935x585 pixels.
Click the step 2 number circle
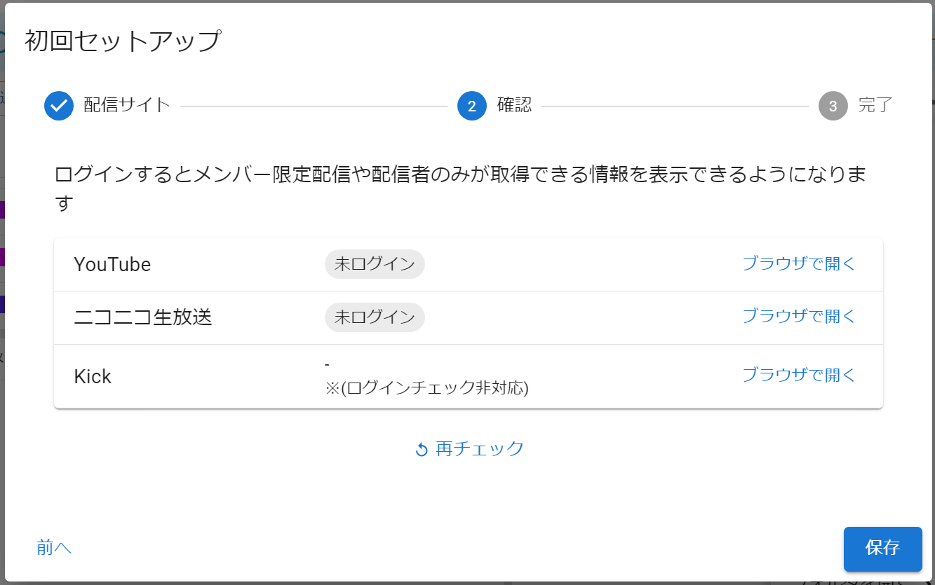coord(472,106)
